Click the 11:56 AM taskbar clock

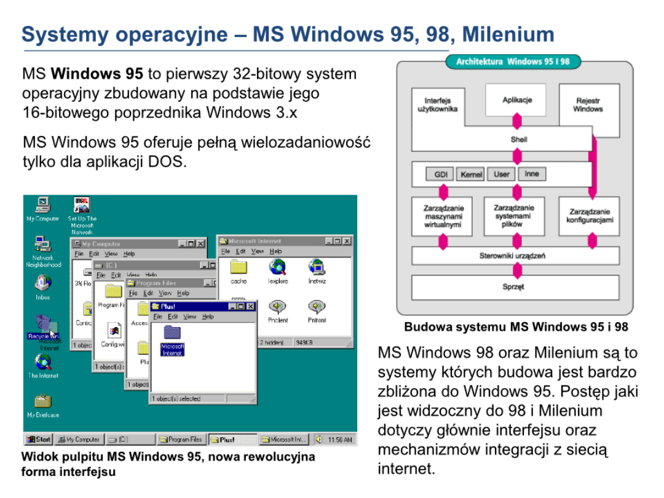(340, 440)
